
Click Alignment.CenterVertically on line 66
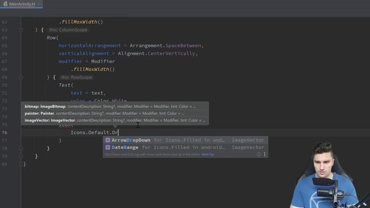coord(157,54)
